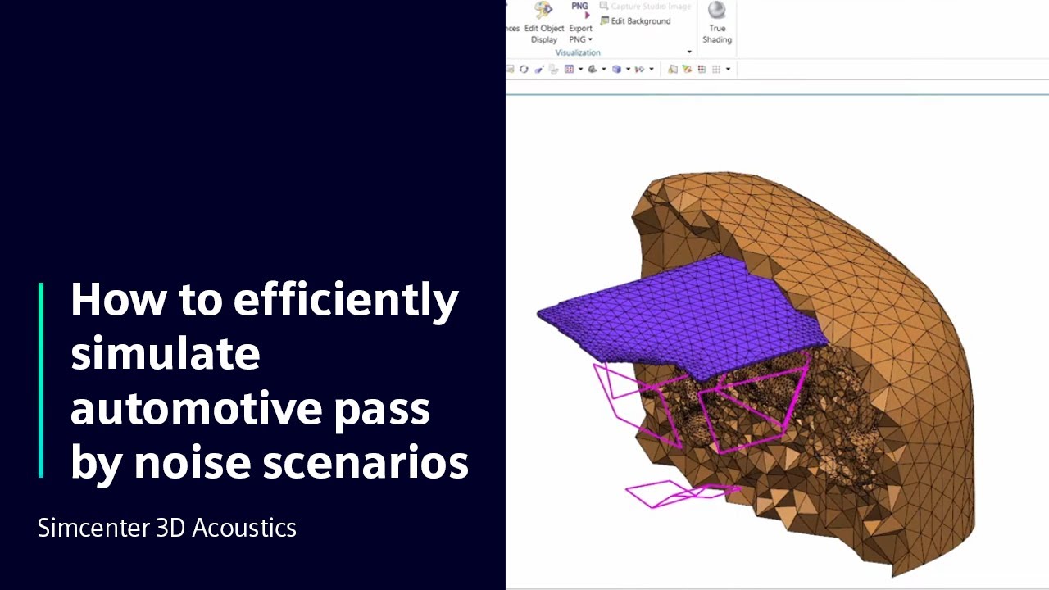Click the multicolor filter icon in toolbar
Viewport: 1049px width, 590px height.
coord(688,70)
